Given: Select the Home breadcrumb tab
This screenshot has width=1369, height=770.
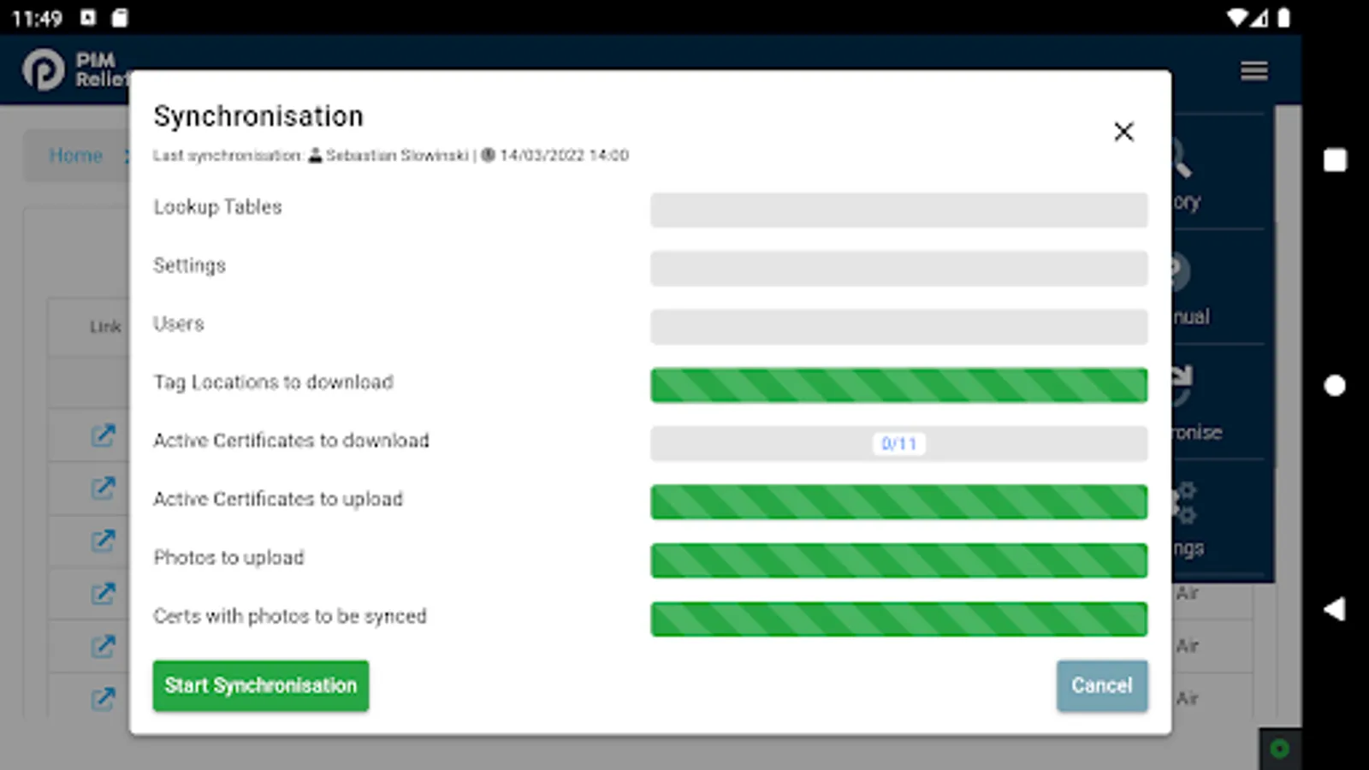Looking at the screenshot, I should [76, 156].
